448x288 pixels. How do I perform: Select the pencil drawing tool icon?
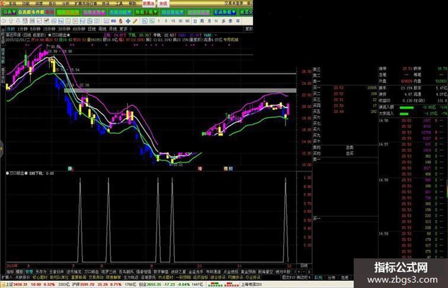click(135, 21)
